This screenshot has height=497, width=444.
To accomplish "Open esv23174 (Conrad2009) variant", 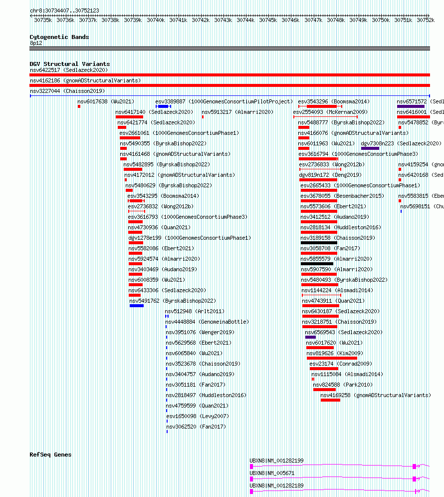I will point(341,363).
